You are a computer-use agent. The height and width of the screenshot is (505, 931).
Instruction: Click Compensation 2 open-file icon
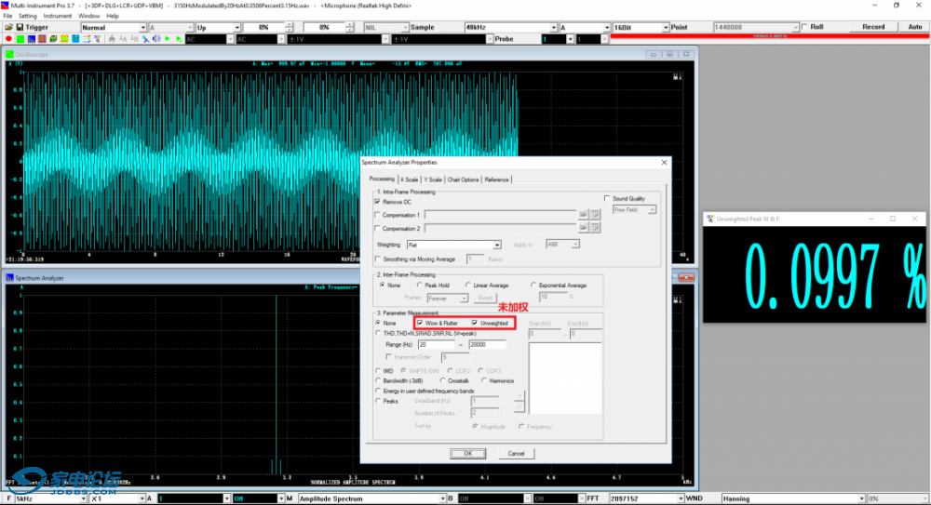tap(584, 227)
